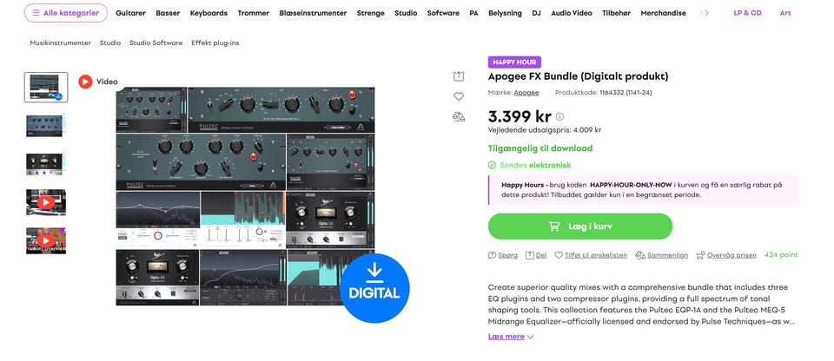Click the compare scales icon near image
Viewport: 834px width, 361px height.
click(459, 116)
